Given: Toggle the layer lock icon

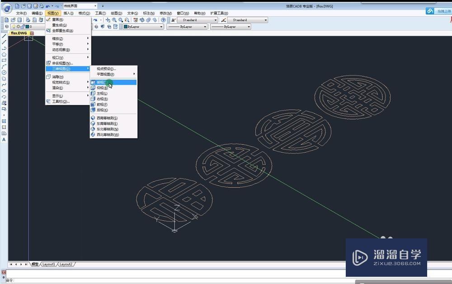Looking at the screenshot, I should point(23,27).
